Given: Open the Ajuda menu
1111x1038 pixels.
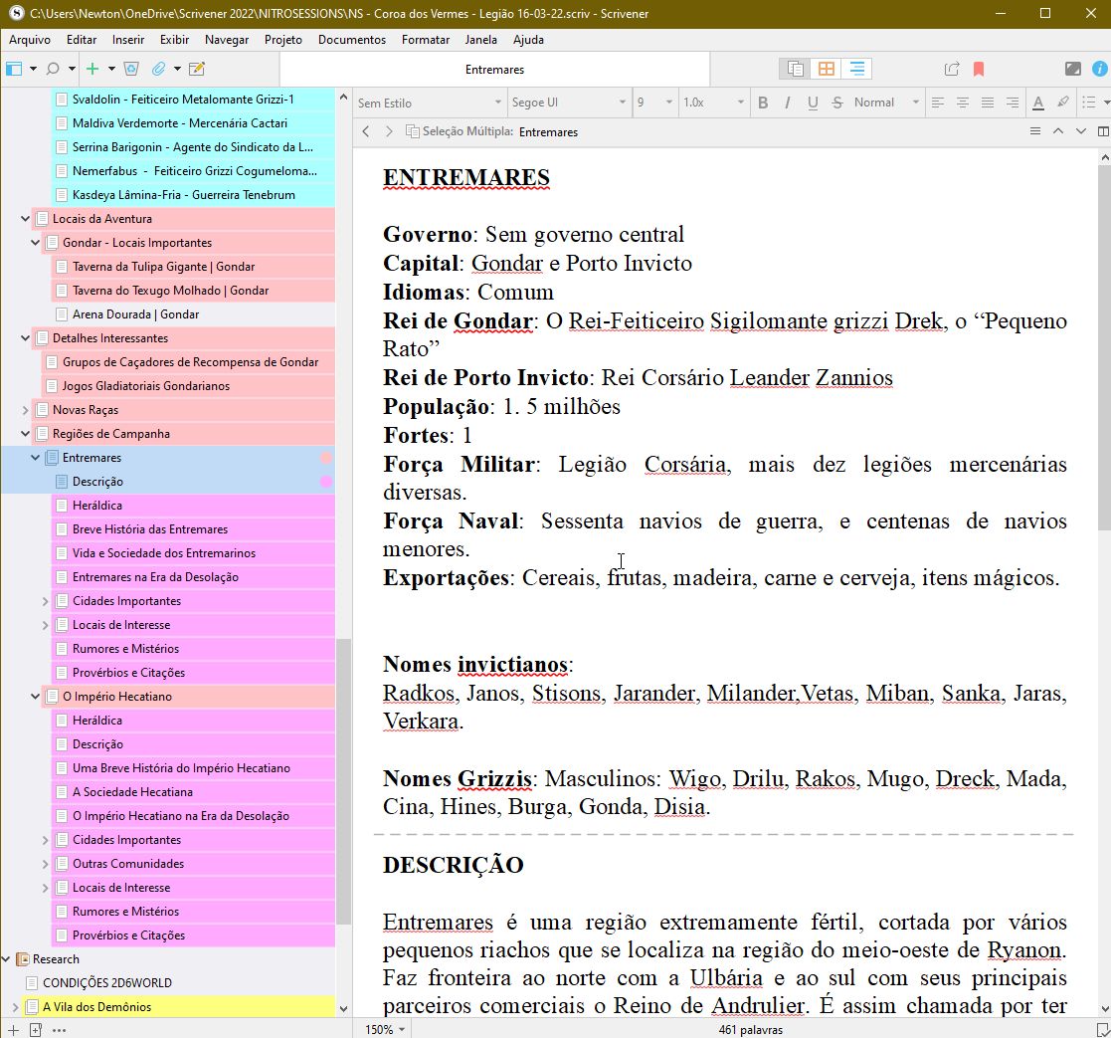Looking at the screenshot, I should (528, 40).
